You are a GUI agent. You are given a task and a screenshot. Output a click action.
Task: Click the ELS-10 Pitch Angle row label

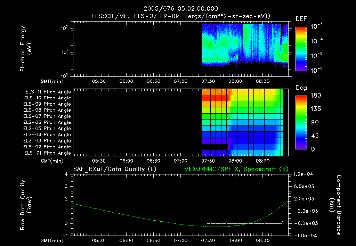(47, 98)
